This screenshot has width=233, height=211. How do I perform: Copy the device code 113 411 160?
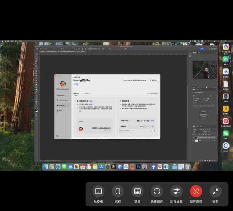click(x=152, y=121)
